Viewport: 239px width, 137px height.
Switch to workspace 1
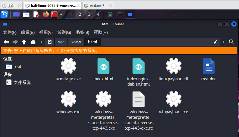pos(71,14)
